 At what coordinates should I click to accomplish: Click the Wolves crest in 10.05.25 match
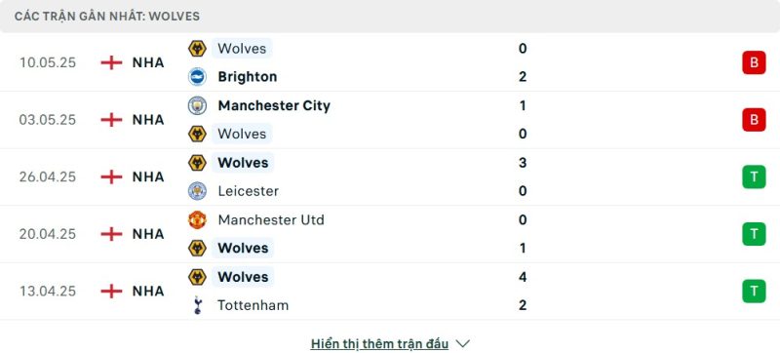tap(198, 48)
